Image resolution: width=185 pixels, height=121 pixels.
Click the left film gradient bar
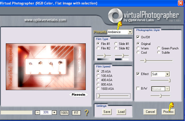104,59
